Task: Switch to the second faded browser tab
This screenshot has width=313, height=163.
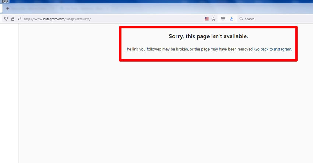Action: (83, 8)
